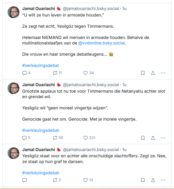Viewport: 174px width, 189px height.
Task: Reply to the Netanyahu applause post
Action: tap(24, 138)
